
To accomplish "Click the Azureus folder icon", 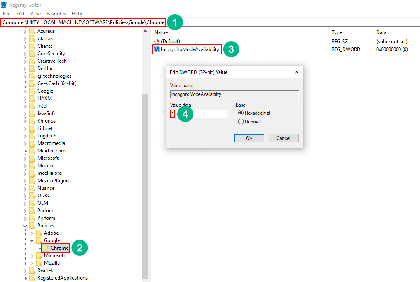I will pyautogui.click(x=32, y=31).
